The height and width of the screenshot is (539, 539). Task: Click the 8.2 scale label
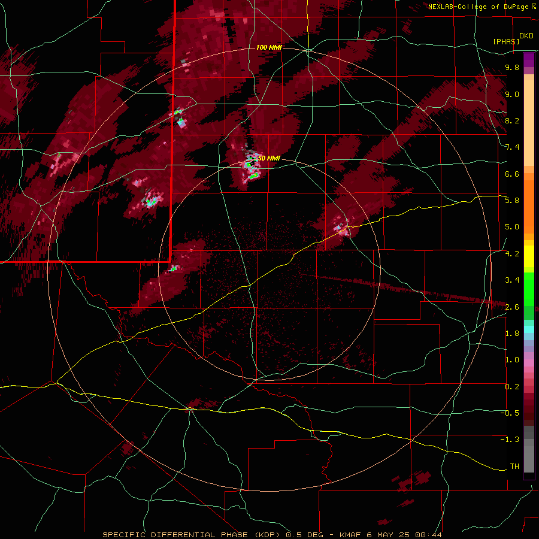point(512,120)
